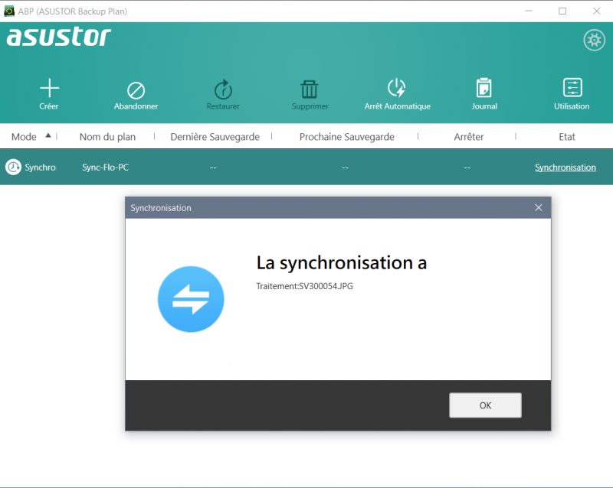Click the Arrêter column header
Screen dimensions: 613x488
click(469, 137)
